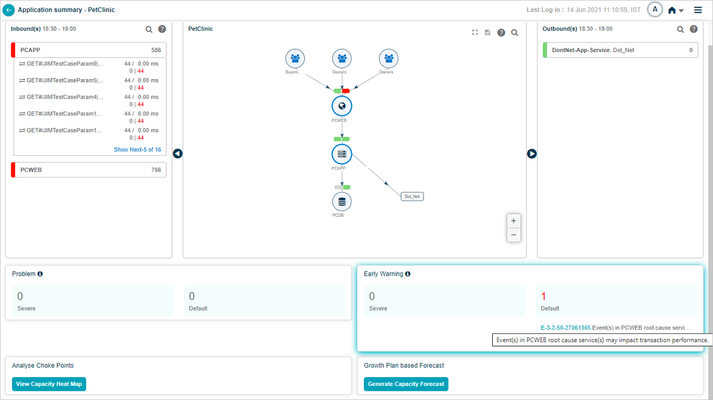Select the PCWEB globe node
The image size is (713, 400).
click(x=342, y=106)
